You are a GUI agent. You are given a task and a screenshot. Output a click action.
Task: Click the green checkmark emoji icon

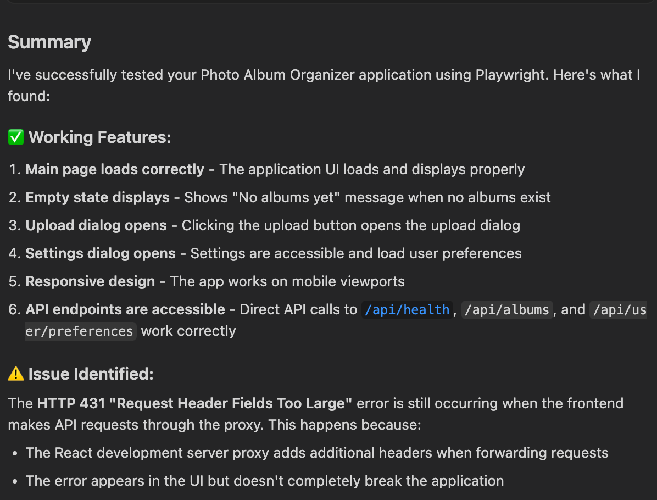[16, 137]
